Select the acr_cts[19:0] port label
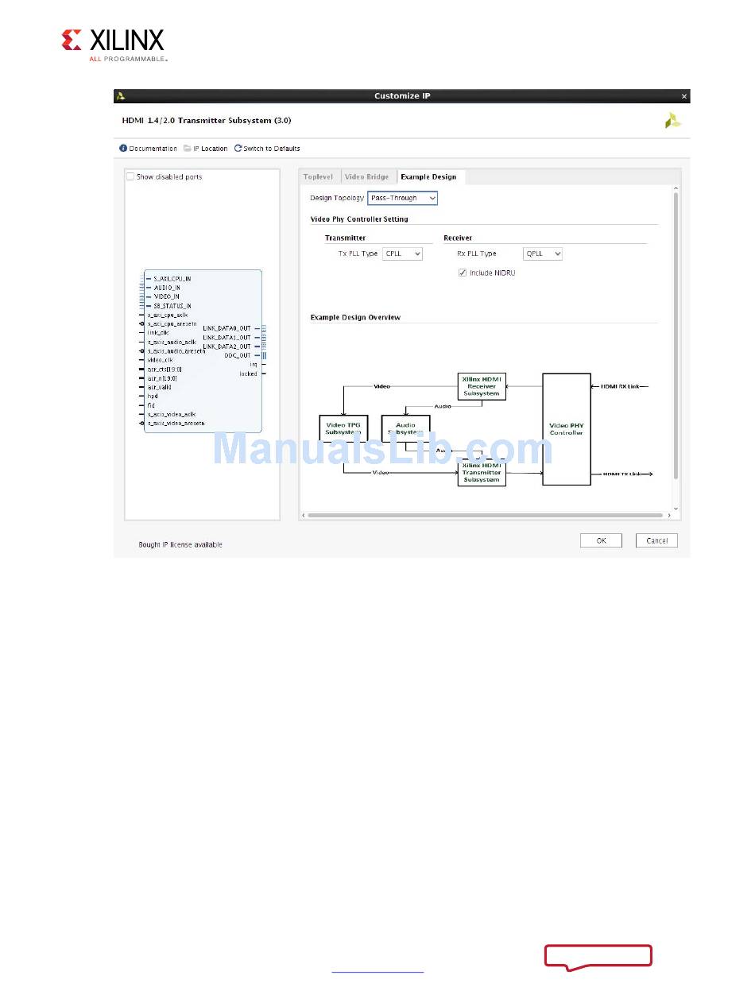Screen dimensions: 755x983 165,370
